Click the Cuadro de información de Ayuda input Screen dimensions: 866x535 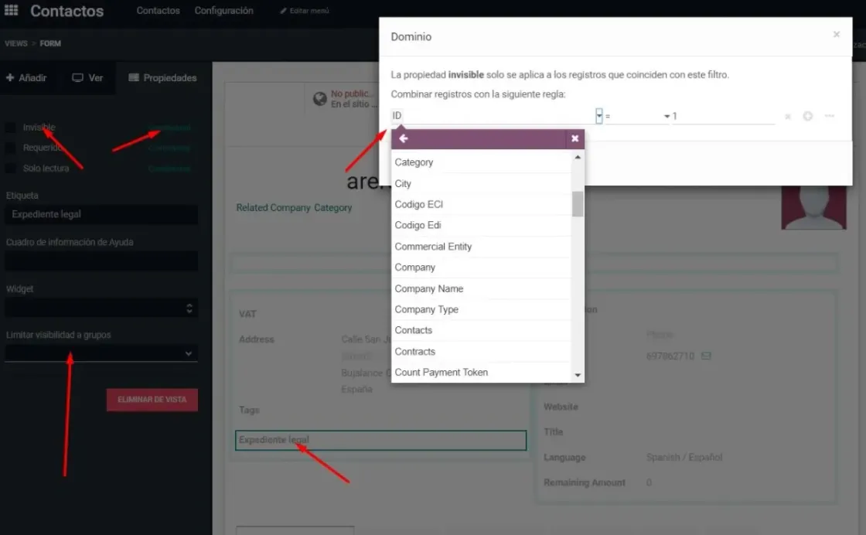click(101, 261)
